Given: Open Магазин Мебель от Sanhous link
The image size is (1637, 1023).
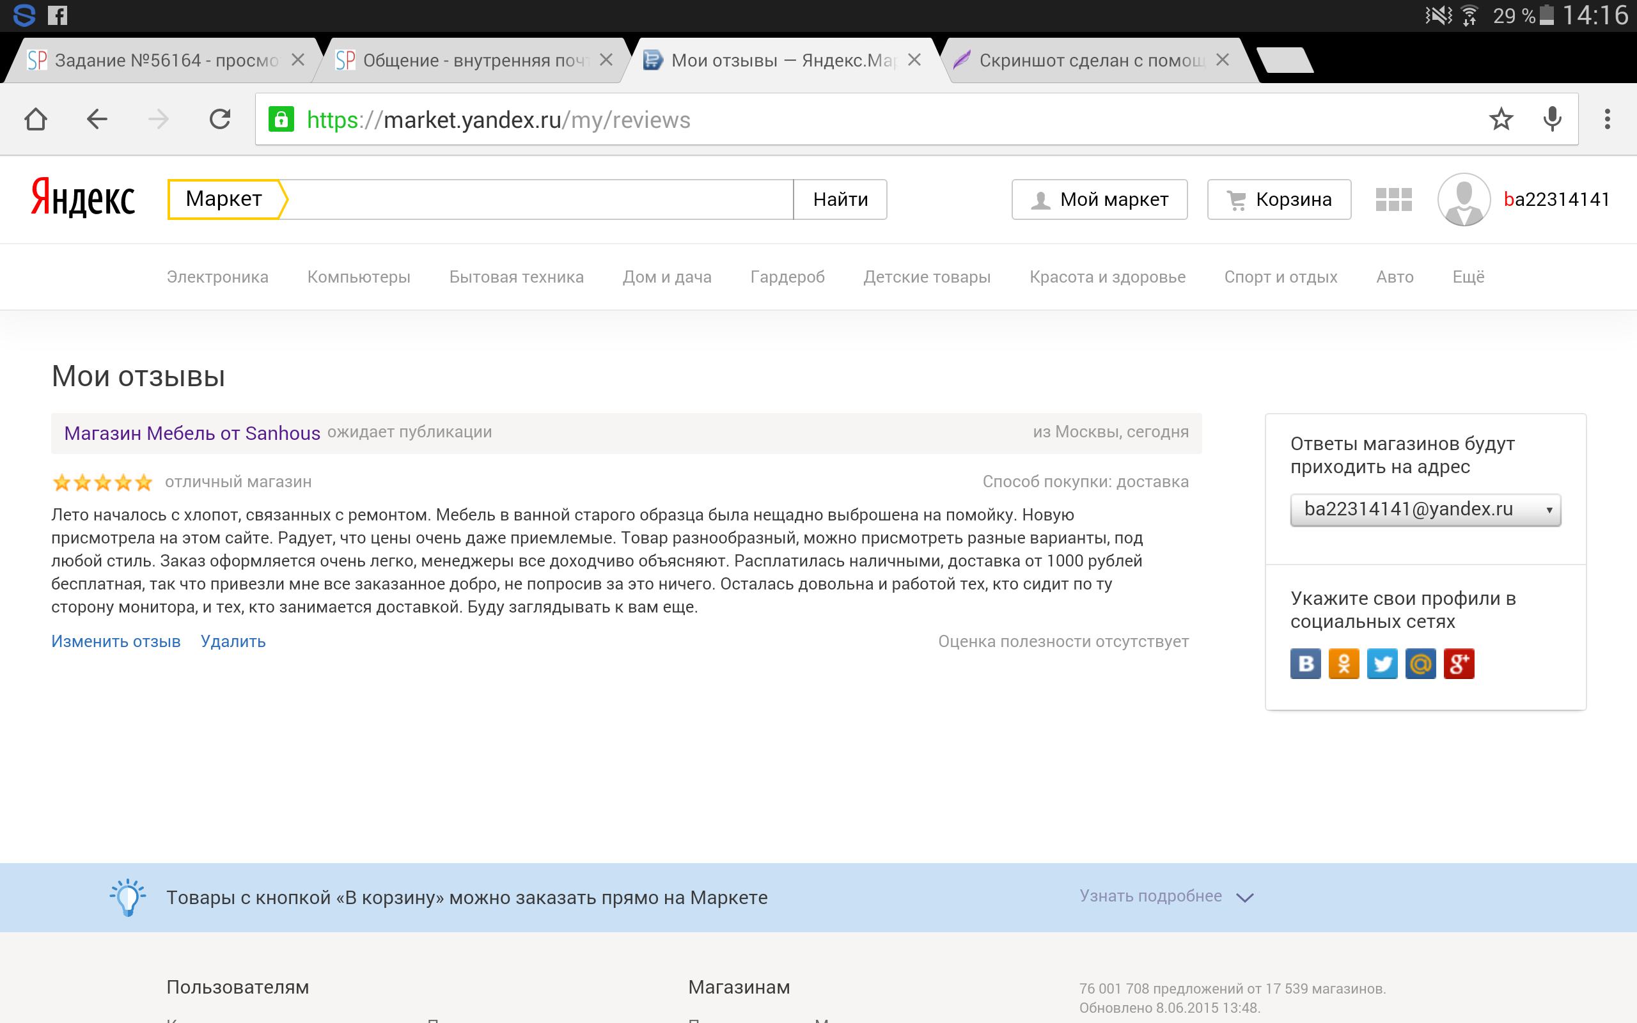Looking at the screenshot, I should [x=192, y=433].
